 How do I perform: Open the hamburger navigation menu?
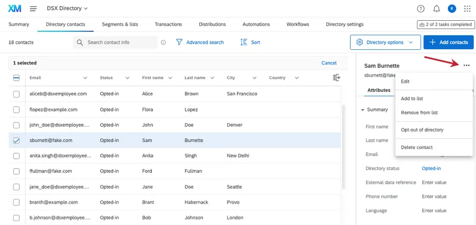pyautogui.click(x=33, y=8)
